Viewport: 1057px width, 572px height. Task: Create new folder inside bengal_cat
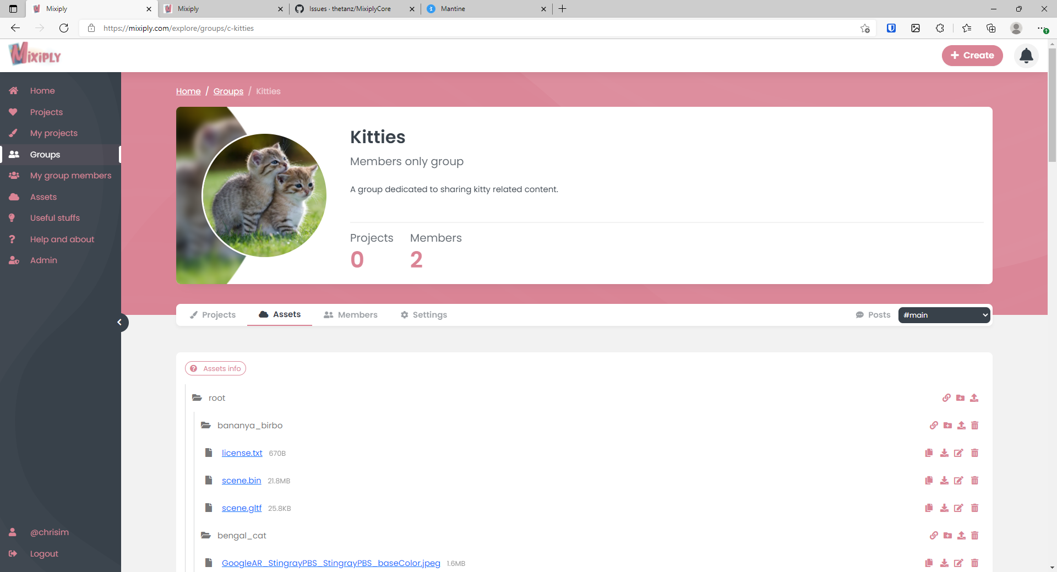(x=947, y=535)
